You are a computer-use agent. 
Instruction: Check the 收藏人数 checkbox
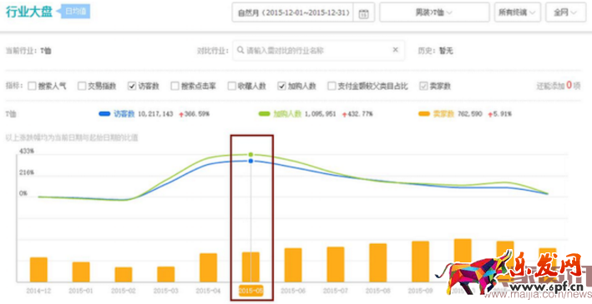(232, 87)
